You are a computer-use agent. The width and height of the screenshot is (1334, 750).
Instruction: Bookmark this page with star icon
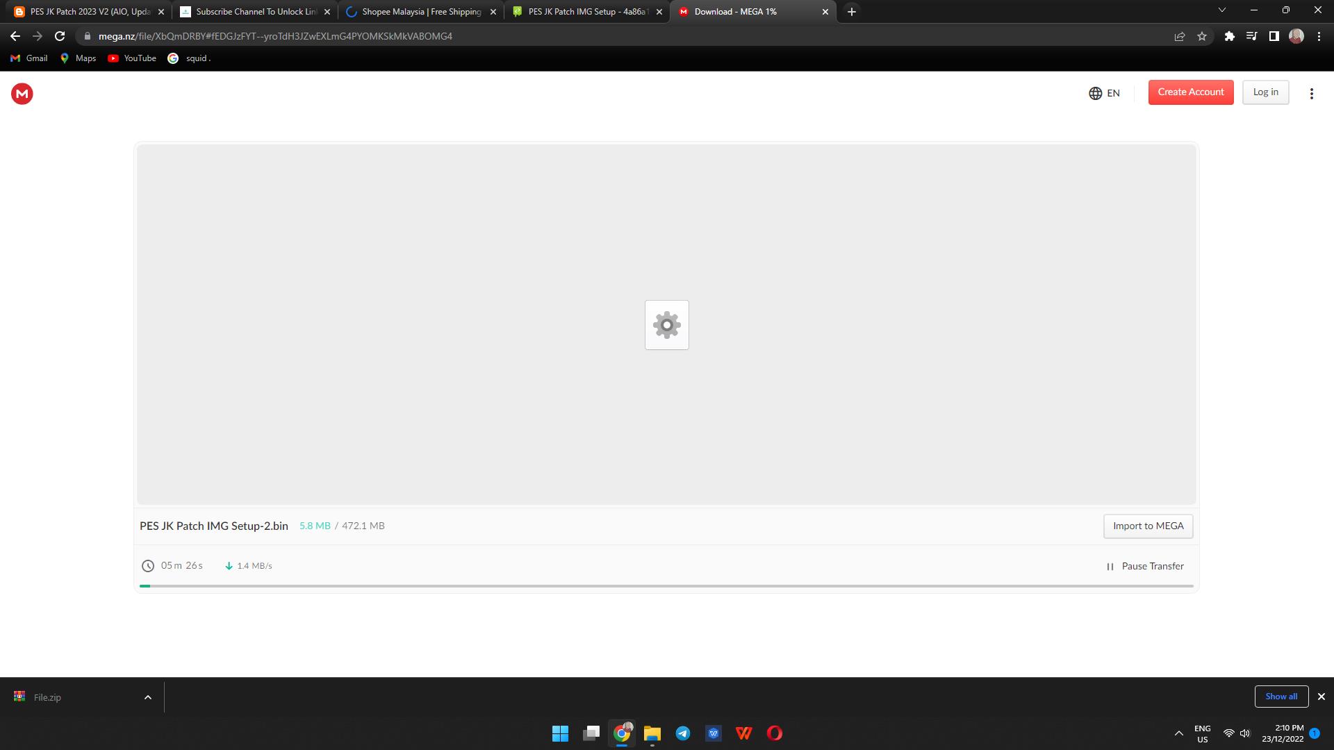point(1202,37)
